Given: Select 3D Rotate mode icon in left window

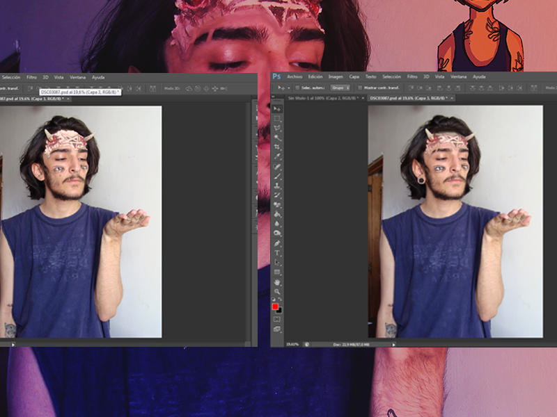Looking at the screenshot, I should click(189, 88).
